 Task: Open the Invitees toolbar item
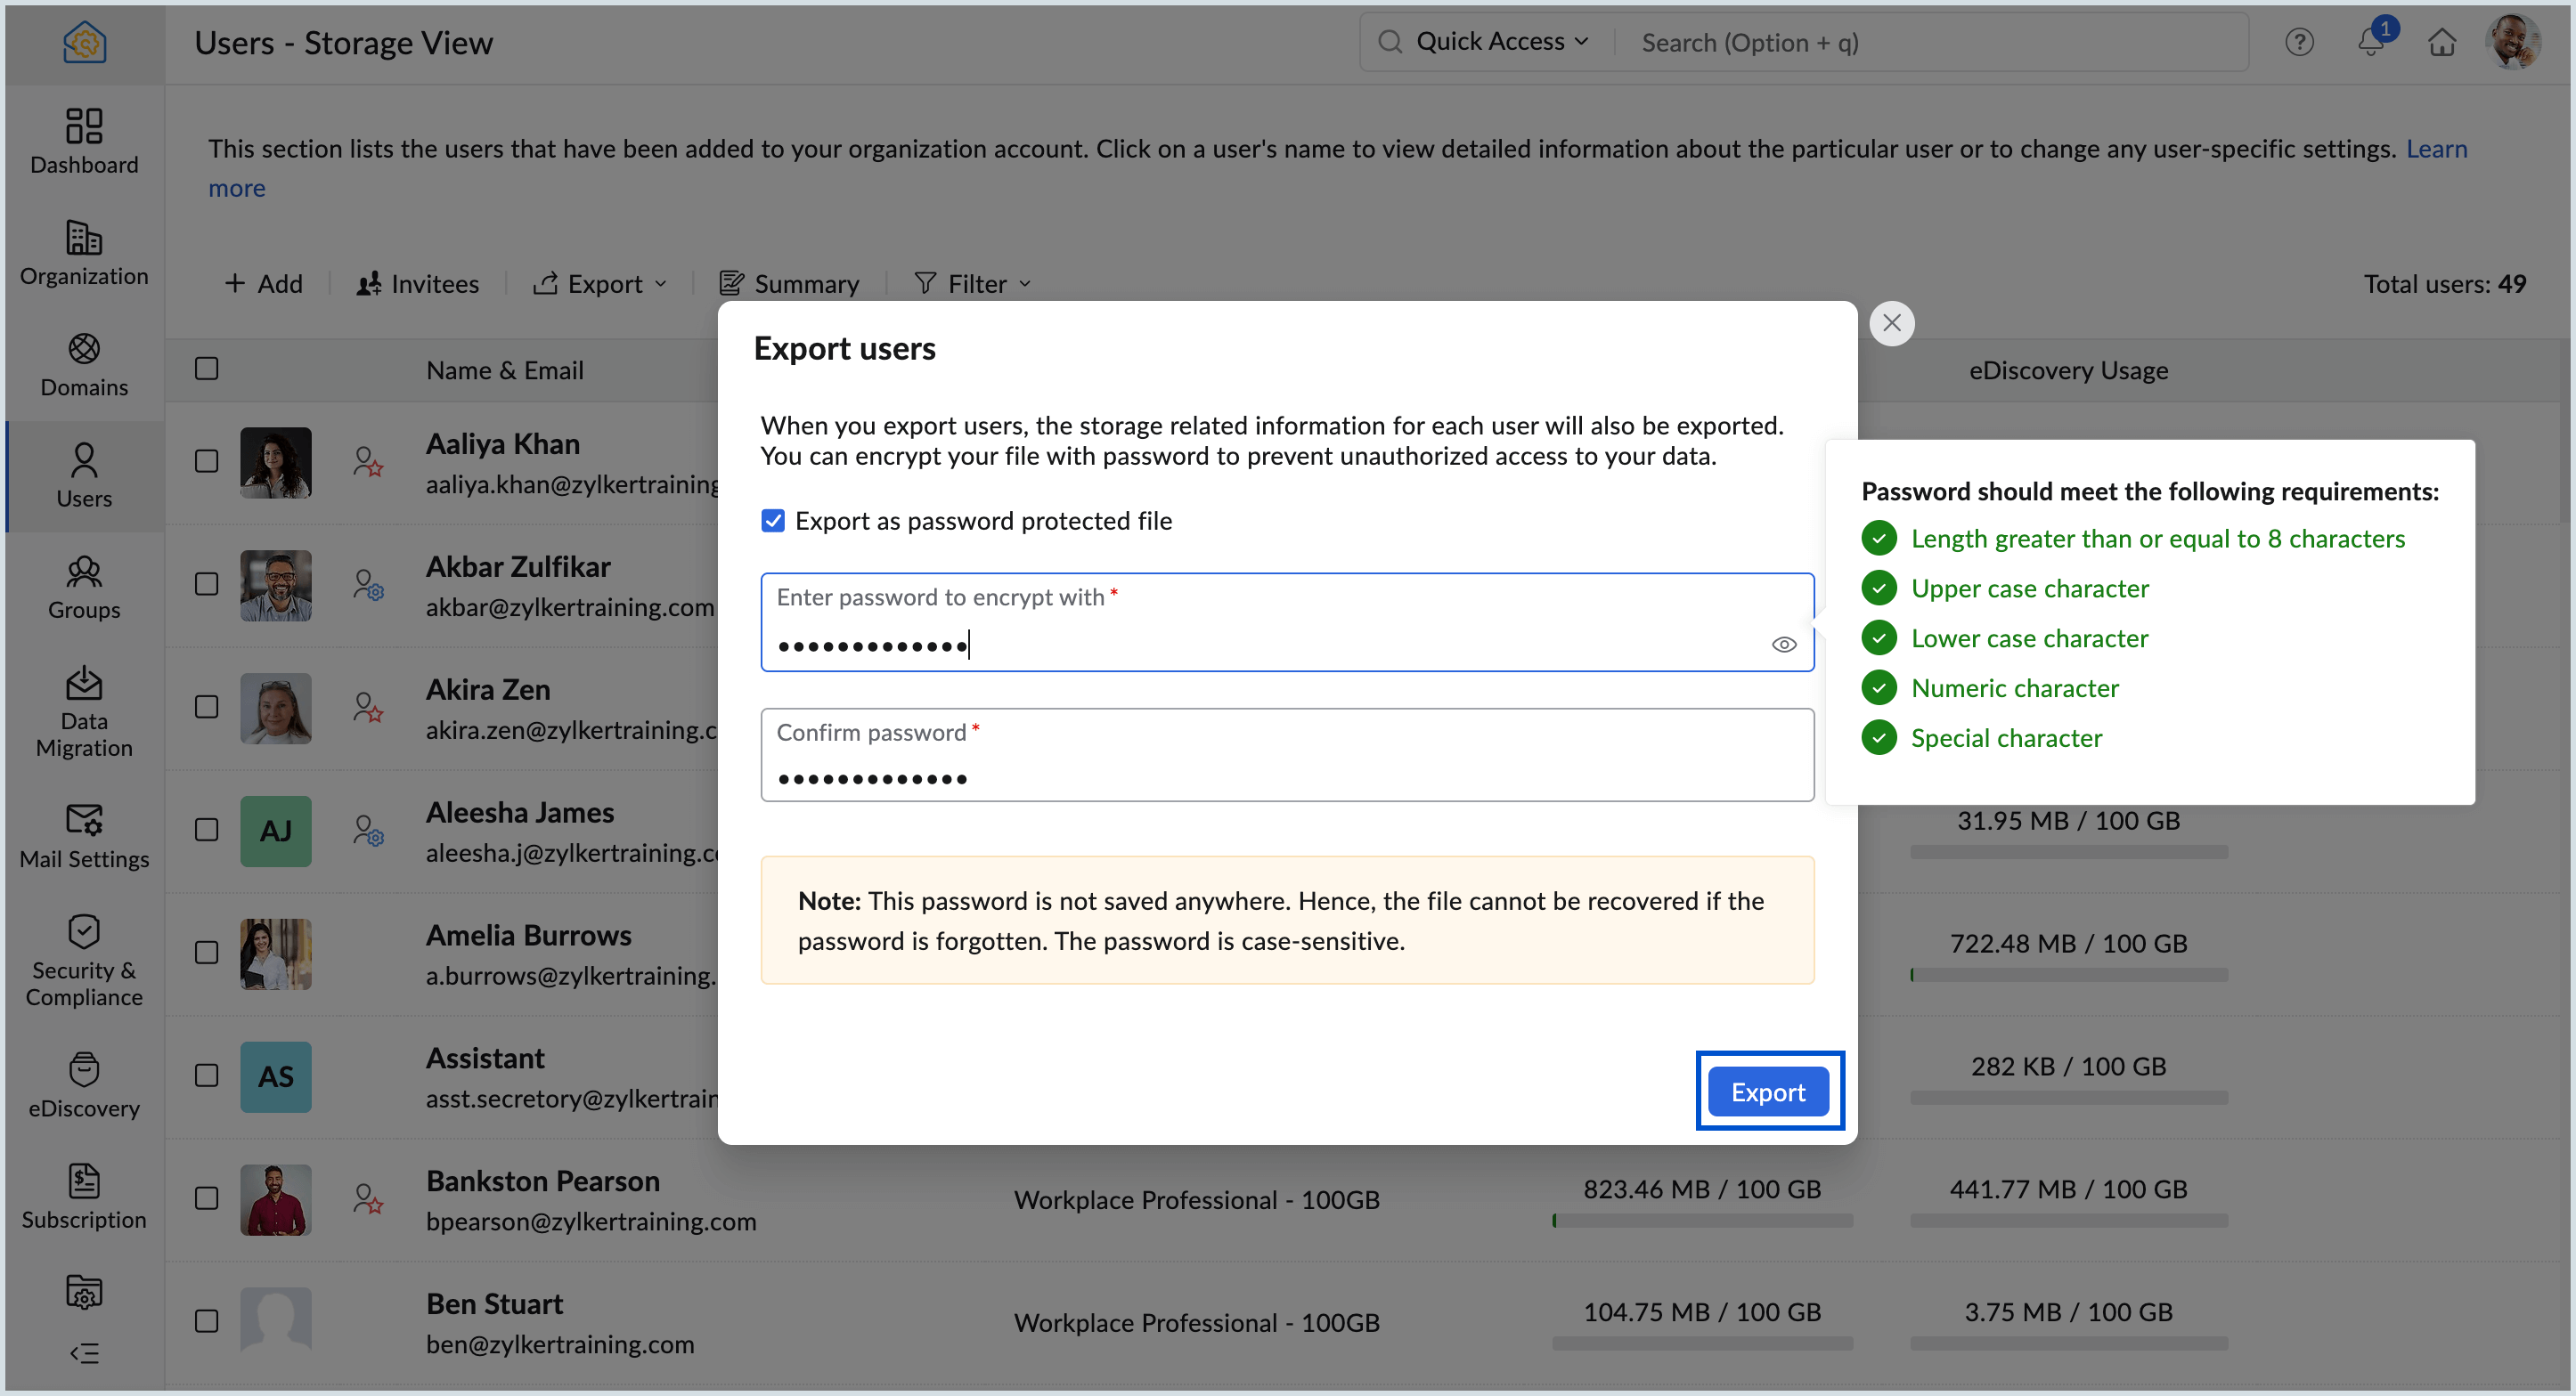(418, 284)
